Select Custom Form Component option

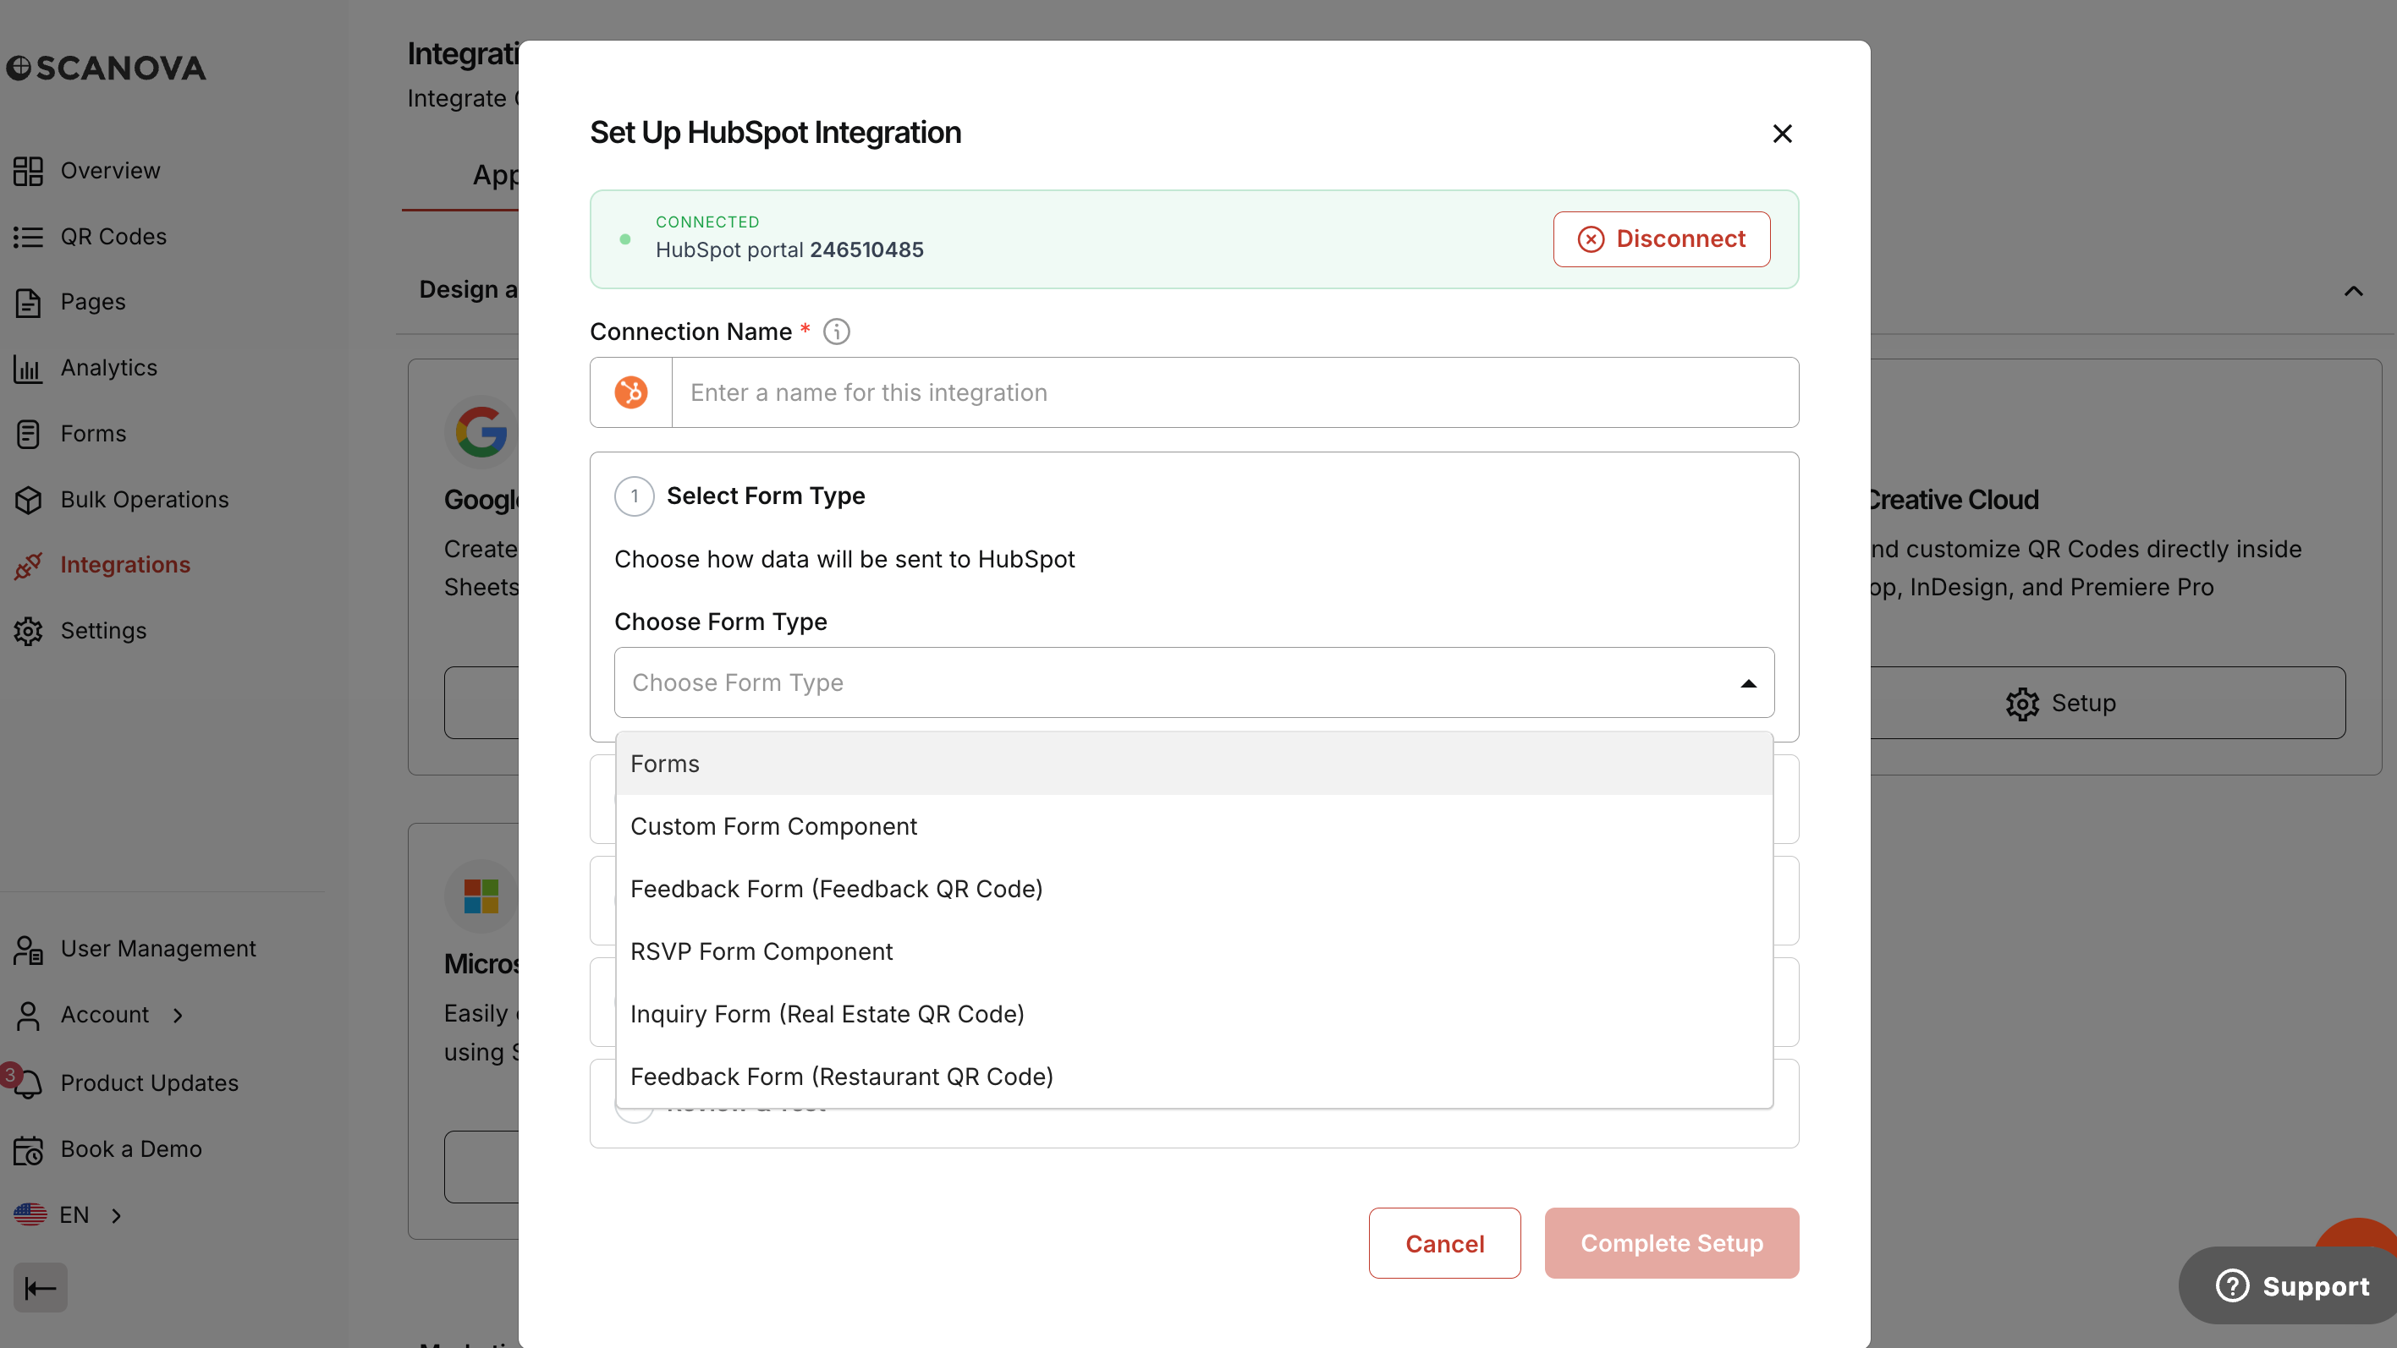[1194, 827]
